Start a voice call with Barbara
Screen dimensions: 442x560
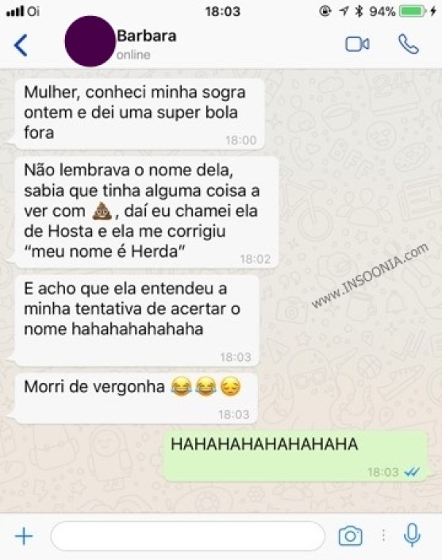pyautogui.click(x=409, y=44)
